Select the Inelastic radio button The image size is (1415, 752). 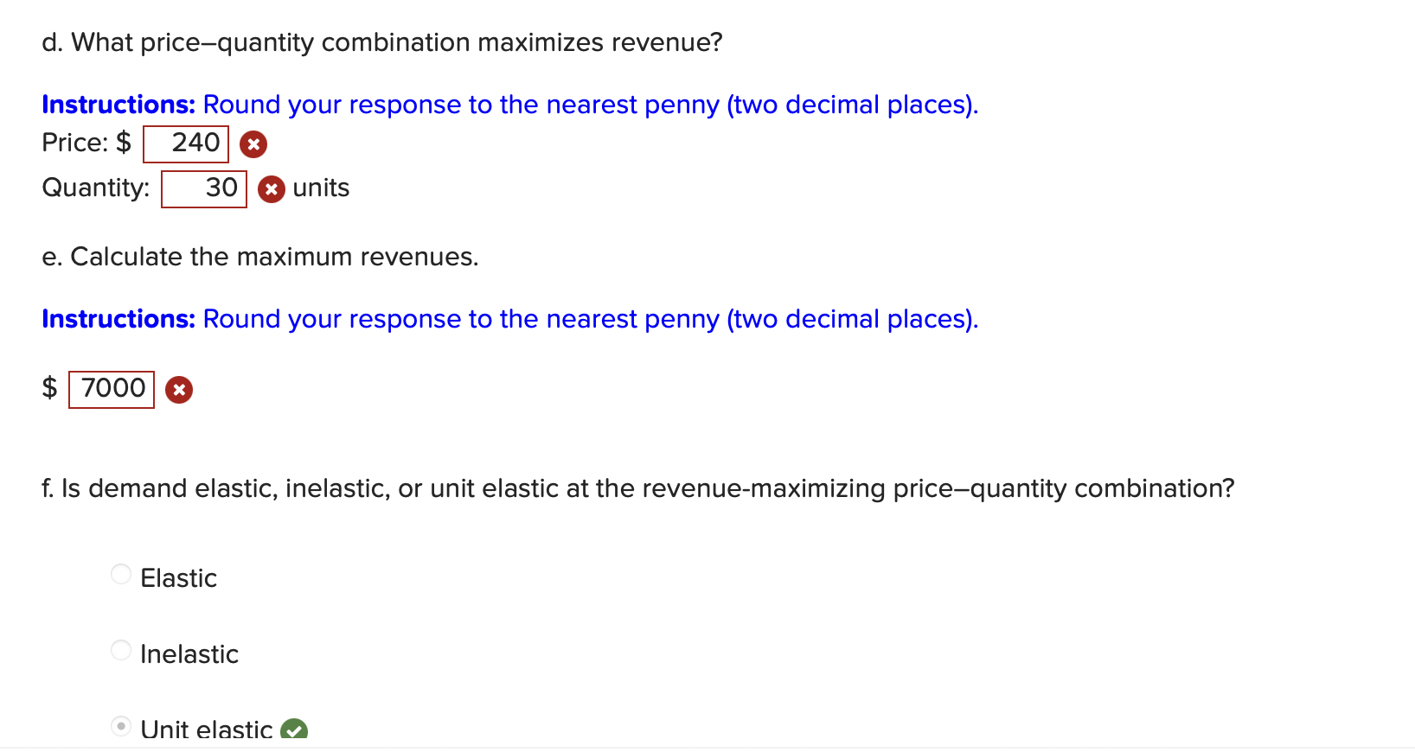tap(120, 650)
